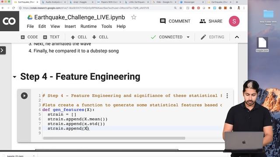Switch to the Kaggle browser tab

pyautogui.click(x=81, y=2)
